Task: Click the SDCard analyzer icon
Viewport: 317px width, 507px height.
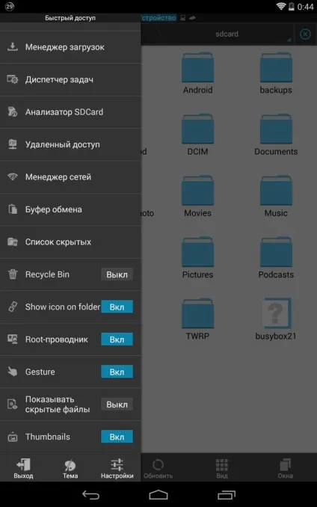Action: [x=13, y=112]
